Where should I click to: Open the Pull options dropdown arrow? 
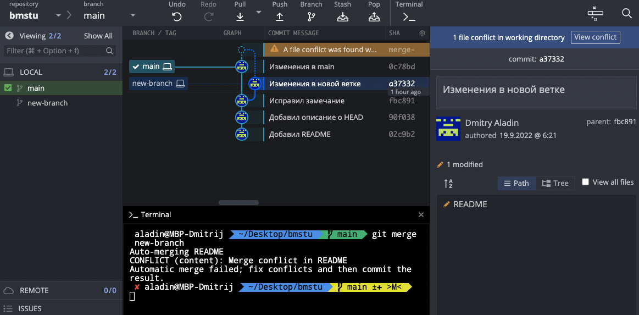259,12
